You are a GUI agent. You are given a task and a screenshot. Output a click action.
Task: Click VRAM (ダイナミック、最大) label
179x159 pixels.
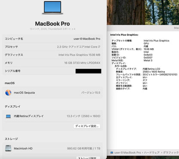(x=127, y=49)
